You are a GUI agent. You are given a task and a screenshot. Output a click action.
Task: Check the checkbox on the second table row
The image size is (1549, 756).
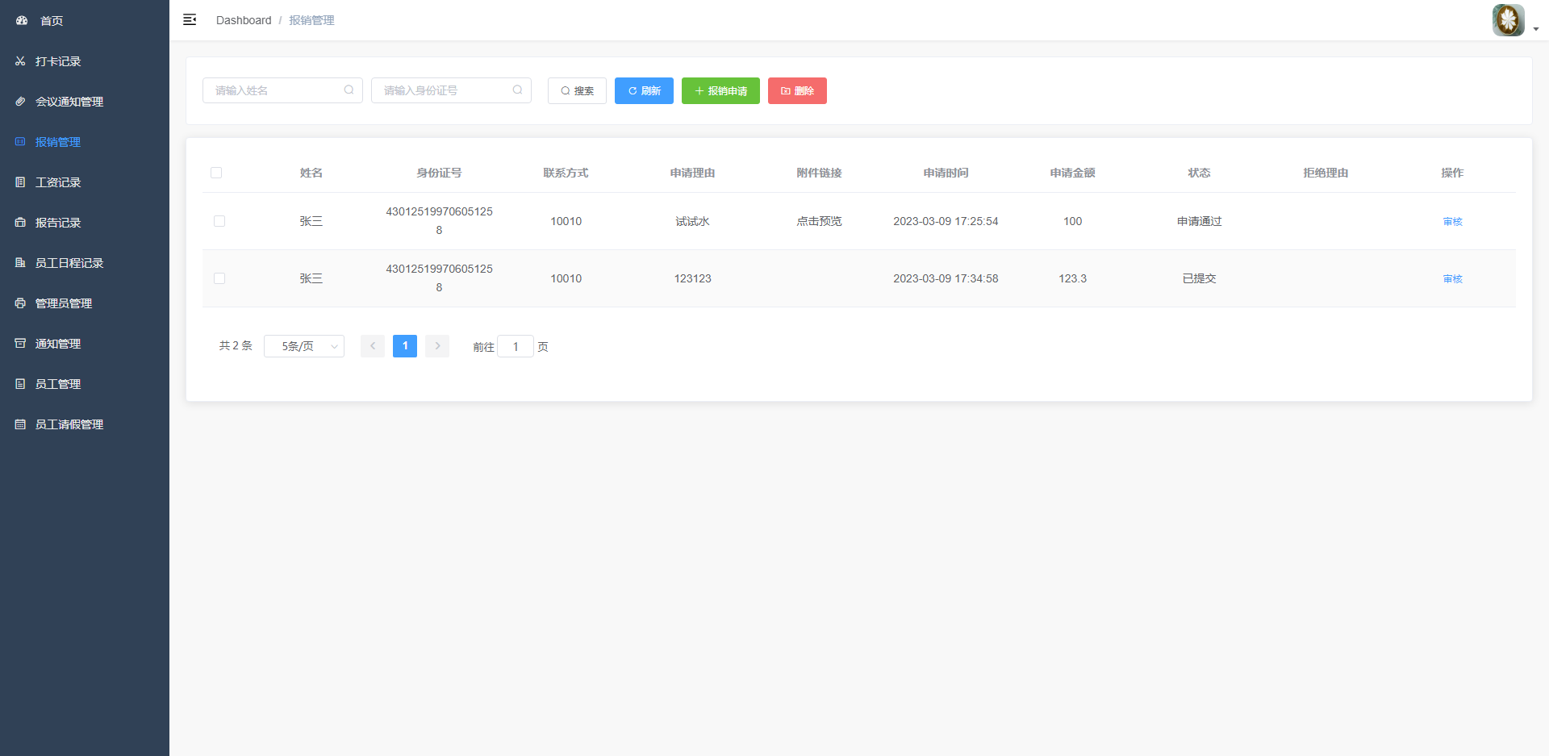pyautogui.click(x=219, y=278)
